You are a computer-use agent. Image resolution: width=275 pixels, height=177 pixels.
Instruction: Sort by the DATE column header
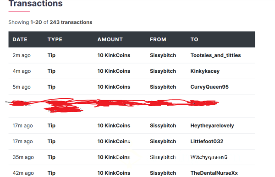20,39
